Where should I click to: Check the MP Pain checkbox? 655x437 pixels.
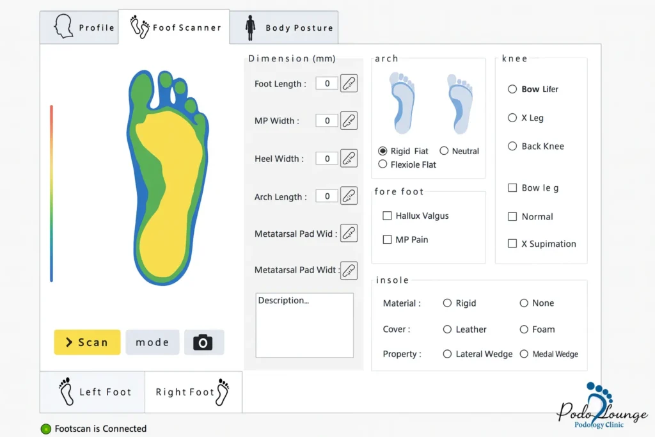point(387,239)
